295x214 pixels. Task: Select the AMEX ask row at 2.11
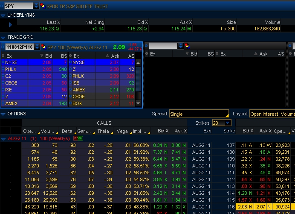(102, 90)
